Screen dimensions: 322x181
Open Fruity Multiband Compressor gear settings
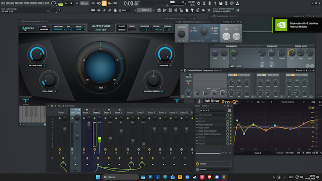pos(185,71)
